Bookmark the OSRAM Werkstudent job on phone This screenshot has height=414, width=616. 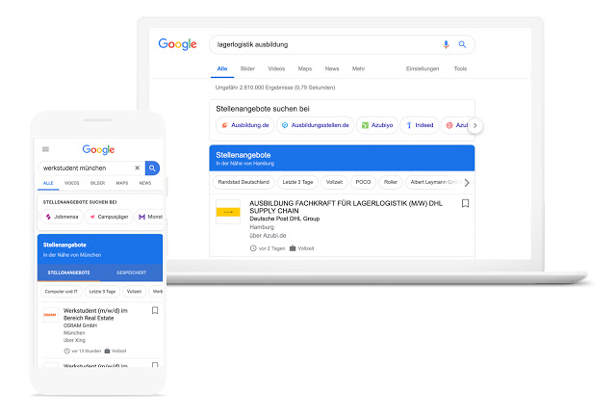point(155,311)
